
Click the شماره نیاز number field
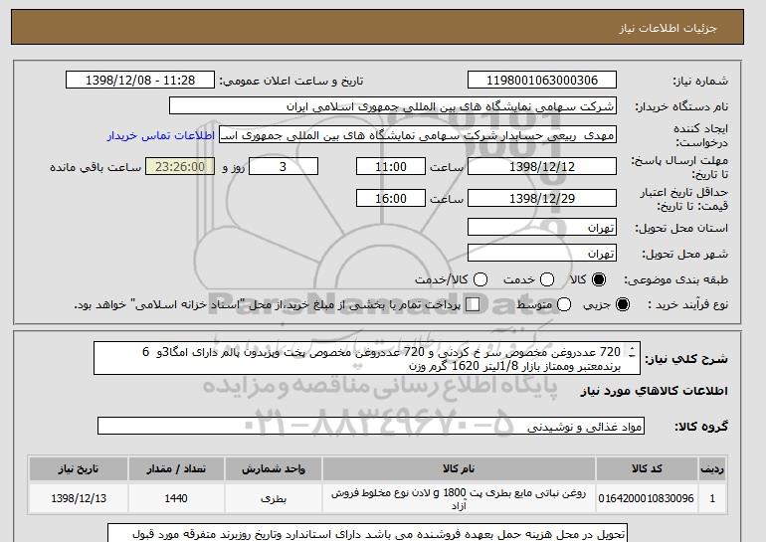pyautogui.click(x=542, y=81)
